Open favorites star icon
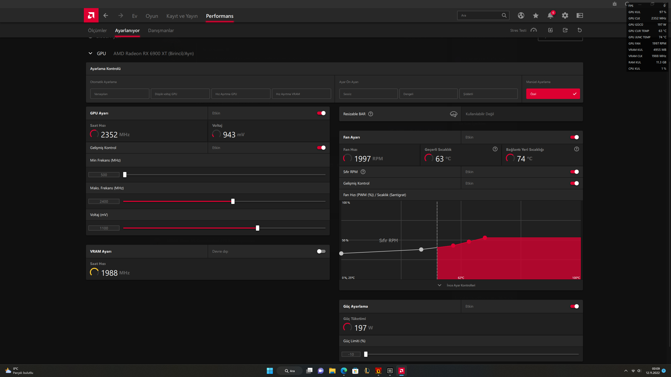671x377 pixels. click(535, 15)
